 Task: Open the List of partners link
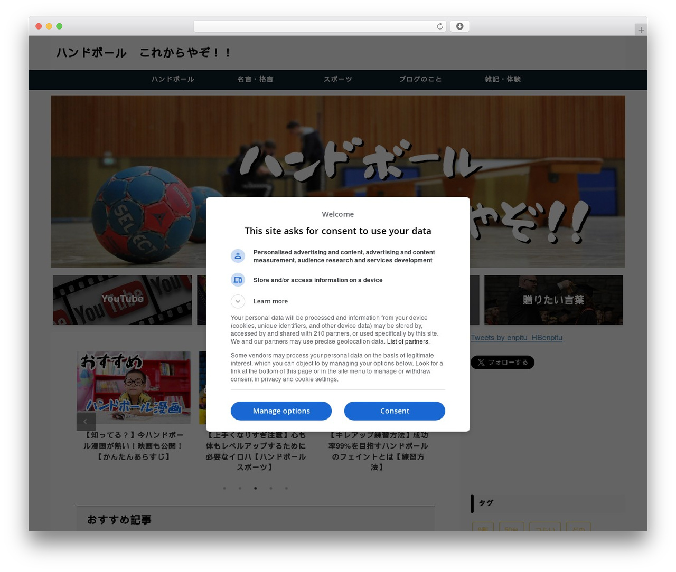click(x=408, y=341)
